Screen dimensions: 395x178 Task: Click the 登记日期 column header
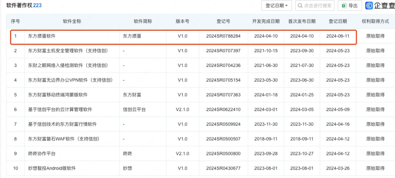pyautogui.click(x=338, y=22)
